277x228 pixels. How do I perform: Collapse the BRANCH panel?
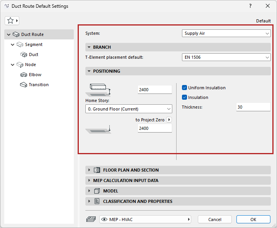pos(89,47)
